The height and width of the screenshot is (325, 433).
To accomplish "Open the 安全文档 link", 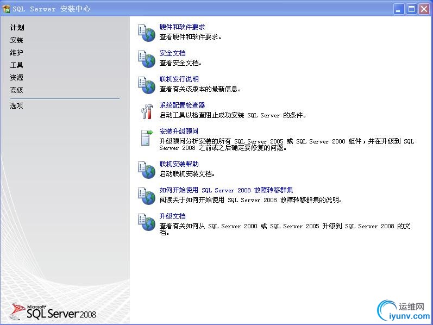I will click(173, 53).
